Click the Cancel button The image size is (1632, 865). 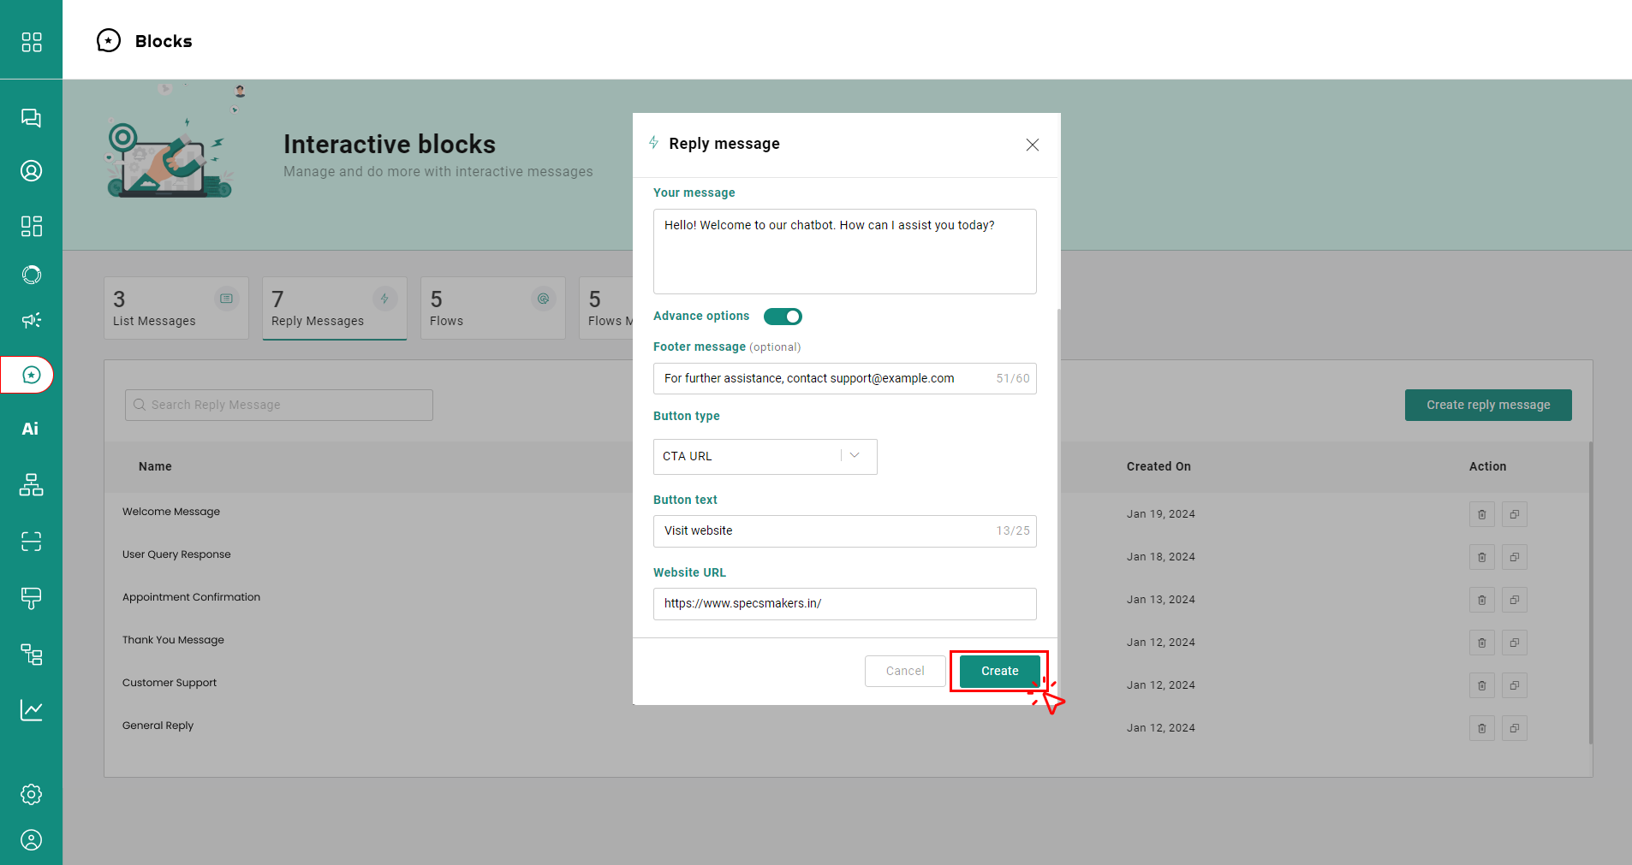(904, 671)
